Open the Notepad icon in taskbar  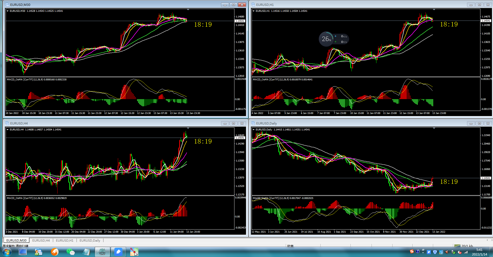click(86, 252)
